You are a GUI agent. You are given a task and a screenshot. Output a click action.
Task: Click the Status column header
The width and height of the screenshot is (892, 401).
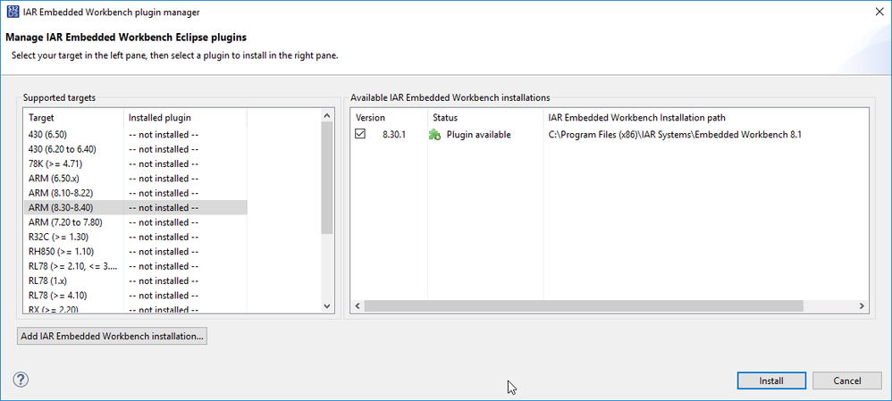[485, 118]
